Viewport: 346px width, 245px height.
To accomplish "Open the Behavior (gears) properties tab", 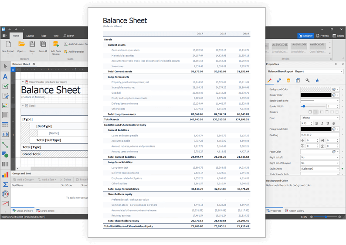I will point(279,81).
